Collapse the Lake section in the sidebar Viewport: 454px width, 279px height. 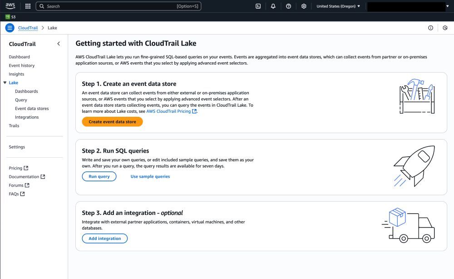click(4, 82)
